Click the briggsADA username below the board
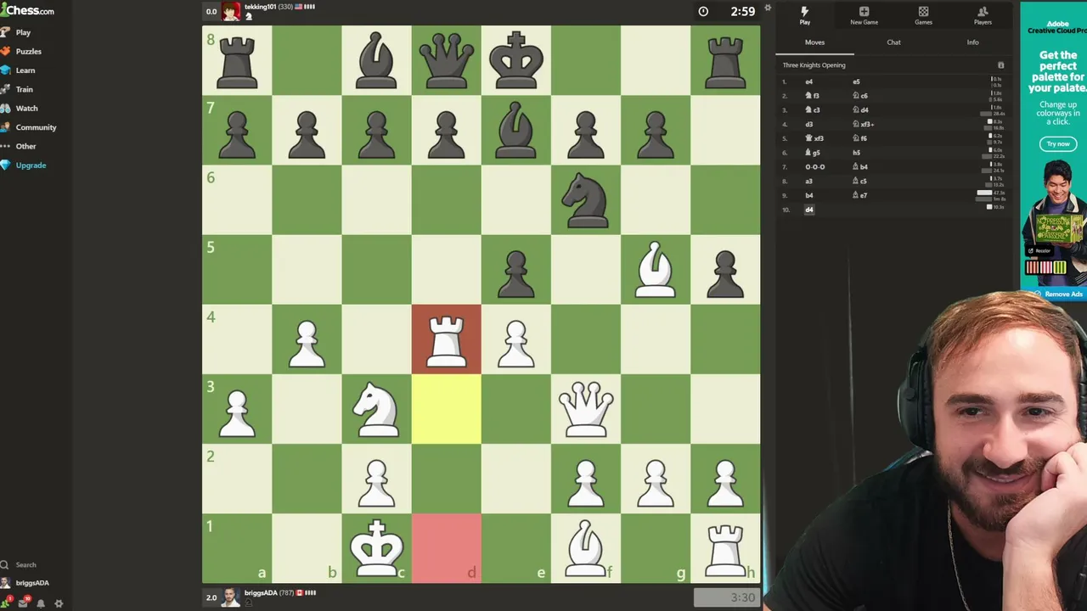 coord(261,593)
